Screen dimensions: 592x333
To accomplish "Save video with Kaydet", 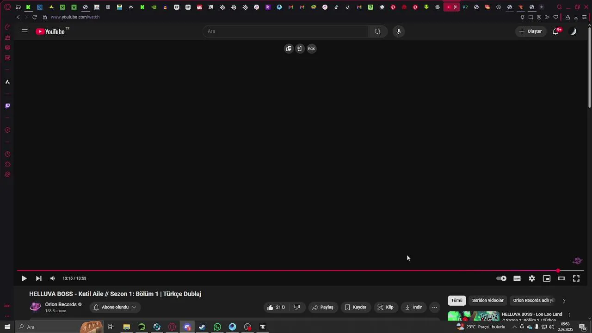I will [356, 307].
